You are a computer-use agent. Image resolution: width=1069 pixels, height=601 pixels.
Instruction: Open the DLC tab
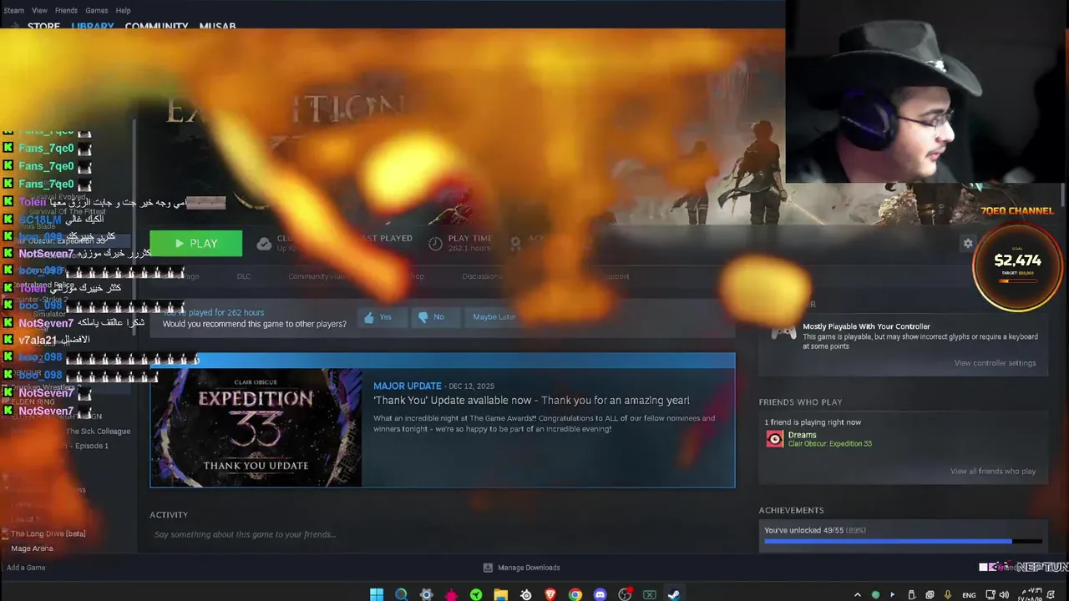[x=243, y=276]
